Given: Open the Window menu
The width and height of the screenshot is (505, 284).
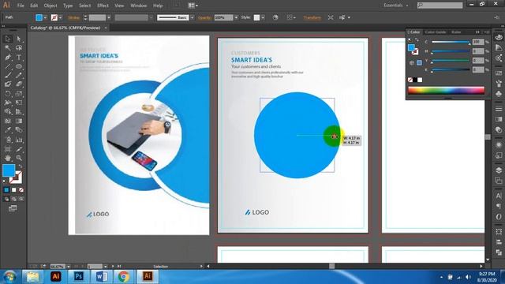Looking at the screenshot, I should click(139, 6).
